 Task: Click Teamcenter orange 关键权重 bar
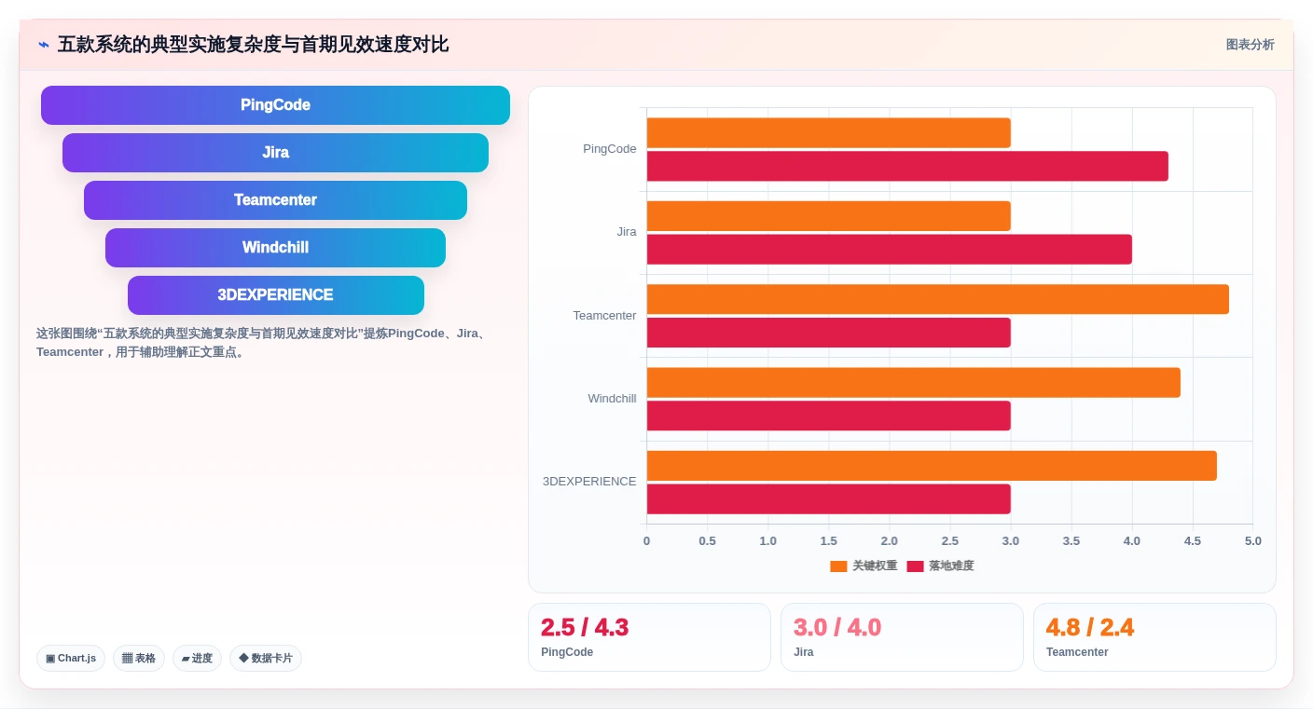937,299
